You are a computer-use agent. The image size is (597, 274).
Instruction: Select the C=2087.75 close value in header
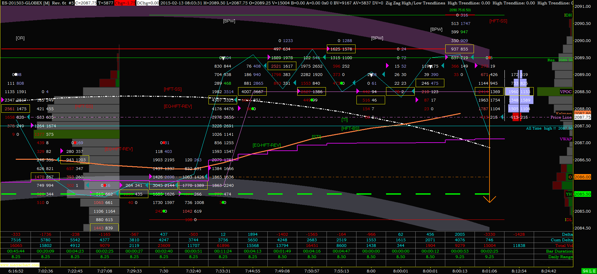[x=86, y=3]
